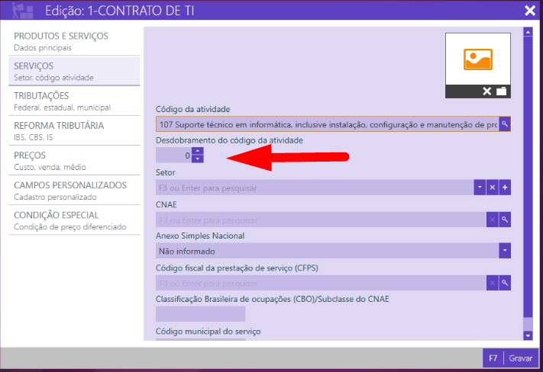Image resolution: width=543 pixels, height=372 pixels.
Task: Search CFPS with magnifier icon
Action: point(504,283)
